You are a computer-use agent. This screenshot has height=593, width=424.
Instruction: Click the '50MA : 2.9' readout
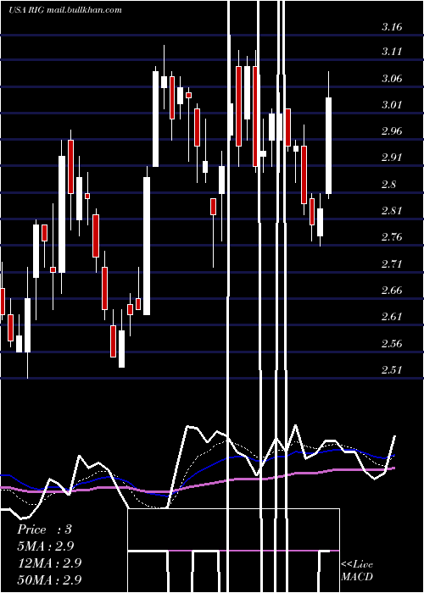(49, 579)
